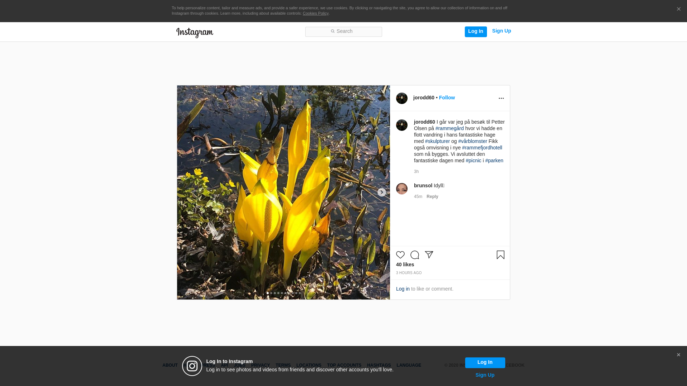The width and height of the screenshot is (687, 386).
Task: Dismiss the bottom login banner
Action: pos(678,355)
